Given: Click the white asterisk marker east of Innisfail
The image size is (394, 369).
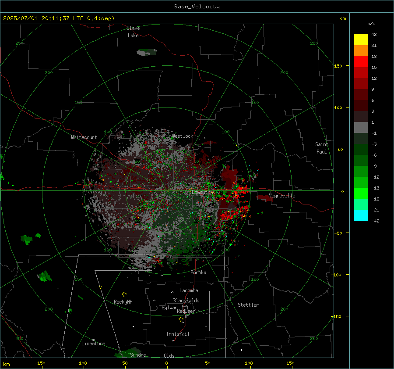Looking at the screenshot, I should [x=206, y=326].
